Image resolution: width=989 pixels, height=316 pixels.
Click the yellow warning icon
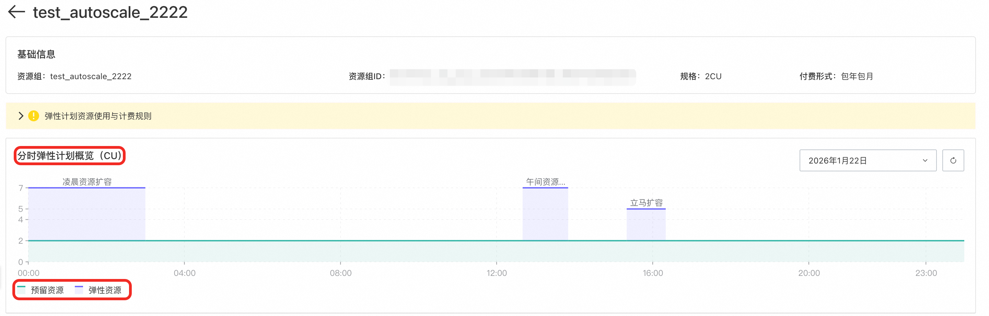(34, 116)
